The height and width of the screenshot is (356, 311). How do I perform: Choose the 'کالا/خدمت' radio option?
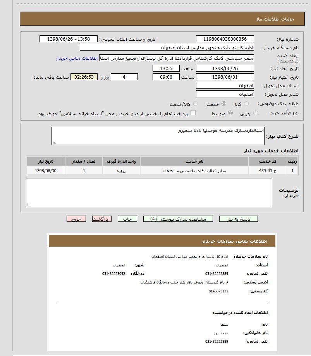[x=196, y=104]
